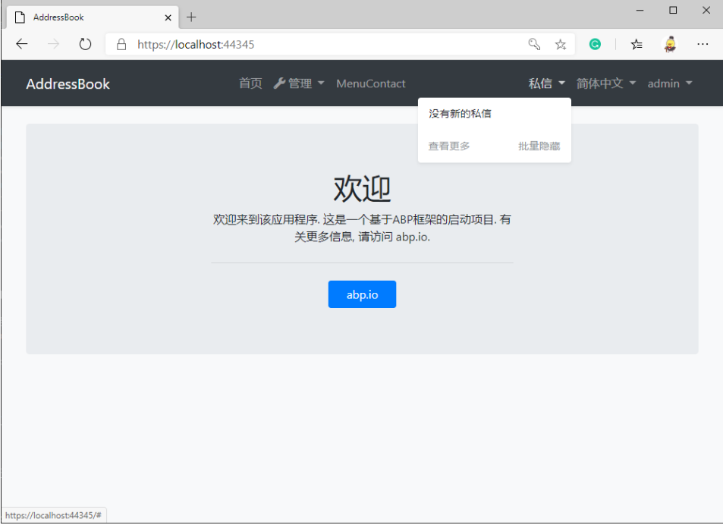Open a new tab with plus button

coord(191,17)
